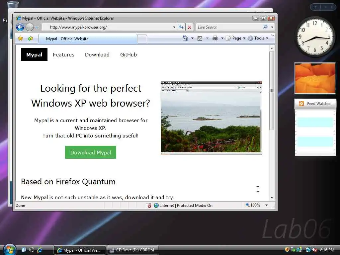The height and width of the screenshot is (255, 340).
Task: Click the 100% zoom level button
Action: click(253, 205)
